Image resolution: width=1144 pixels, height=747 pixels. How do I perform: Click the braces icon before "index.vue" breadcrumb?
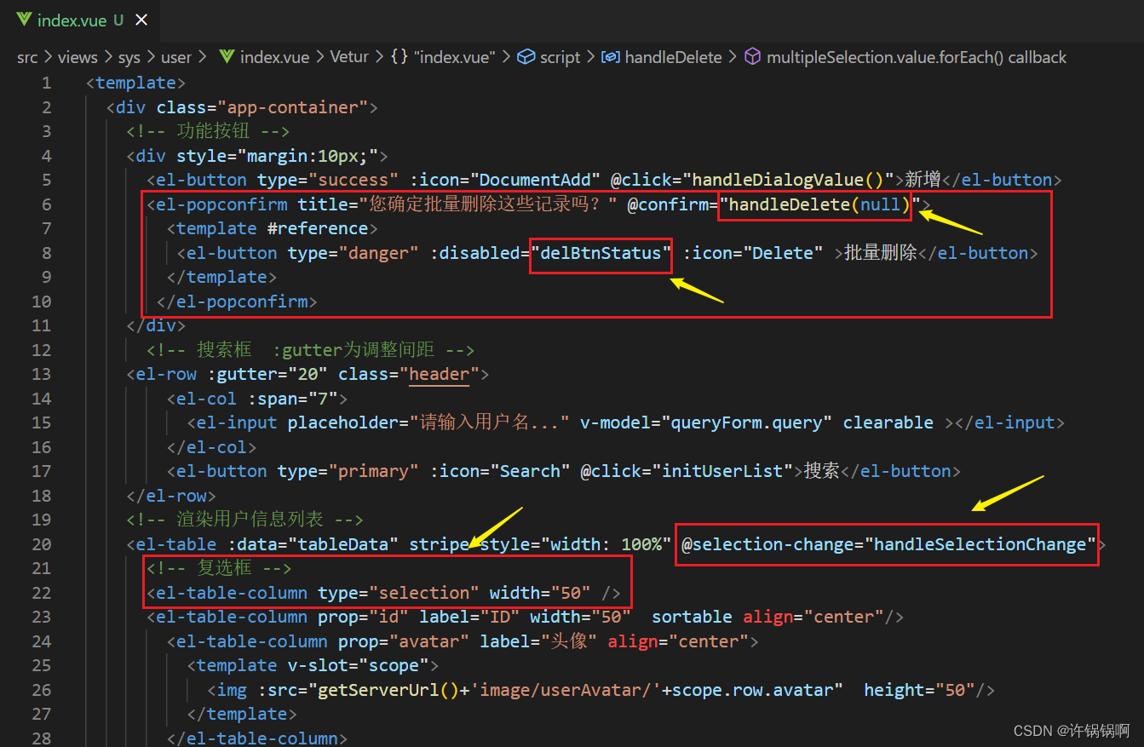399,57
